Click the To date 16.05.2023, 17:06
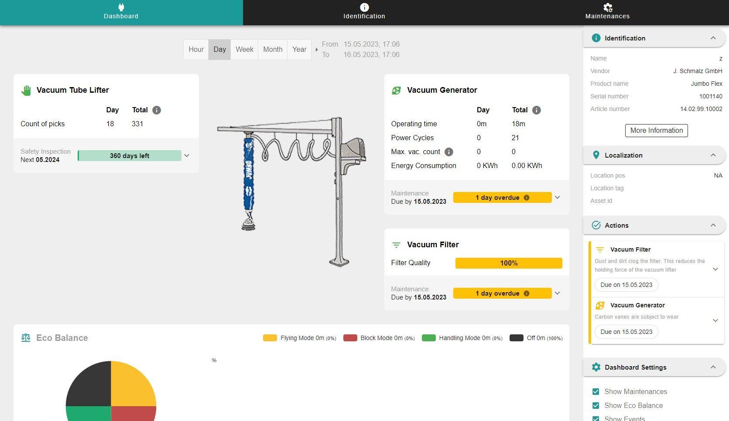The image size is (729, 421). (372, 54)
